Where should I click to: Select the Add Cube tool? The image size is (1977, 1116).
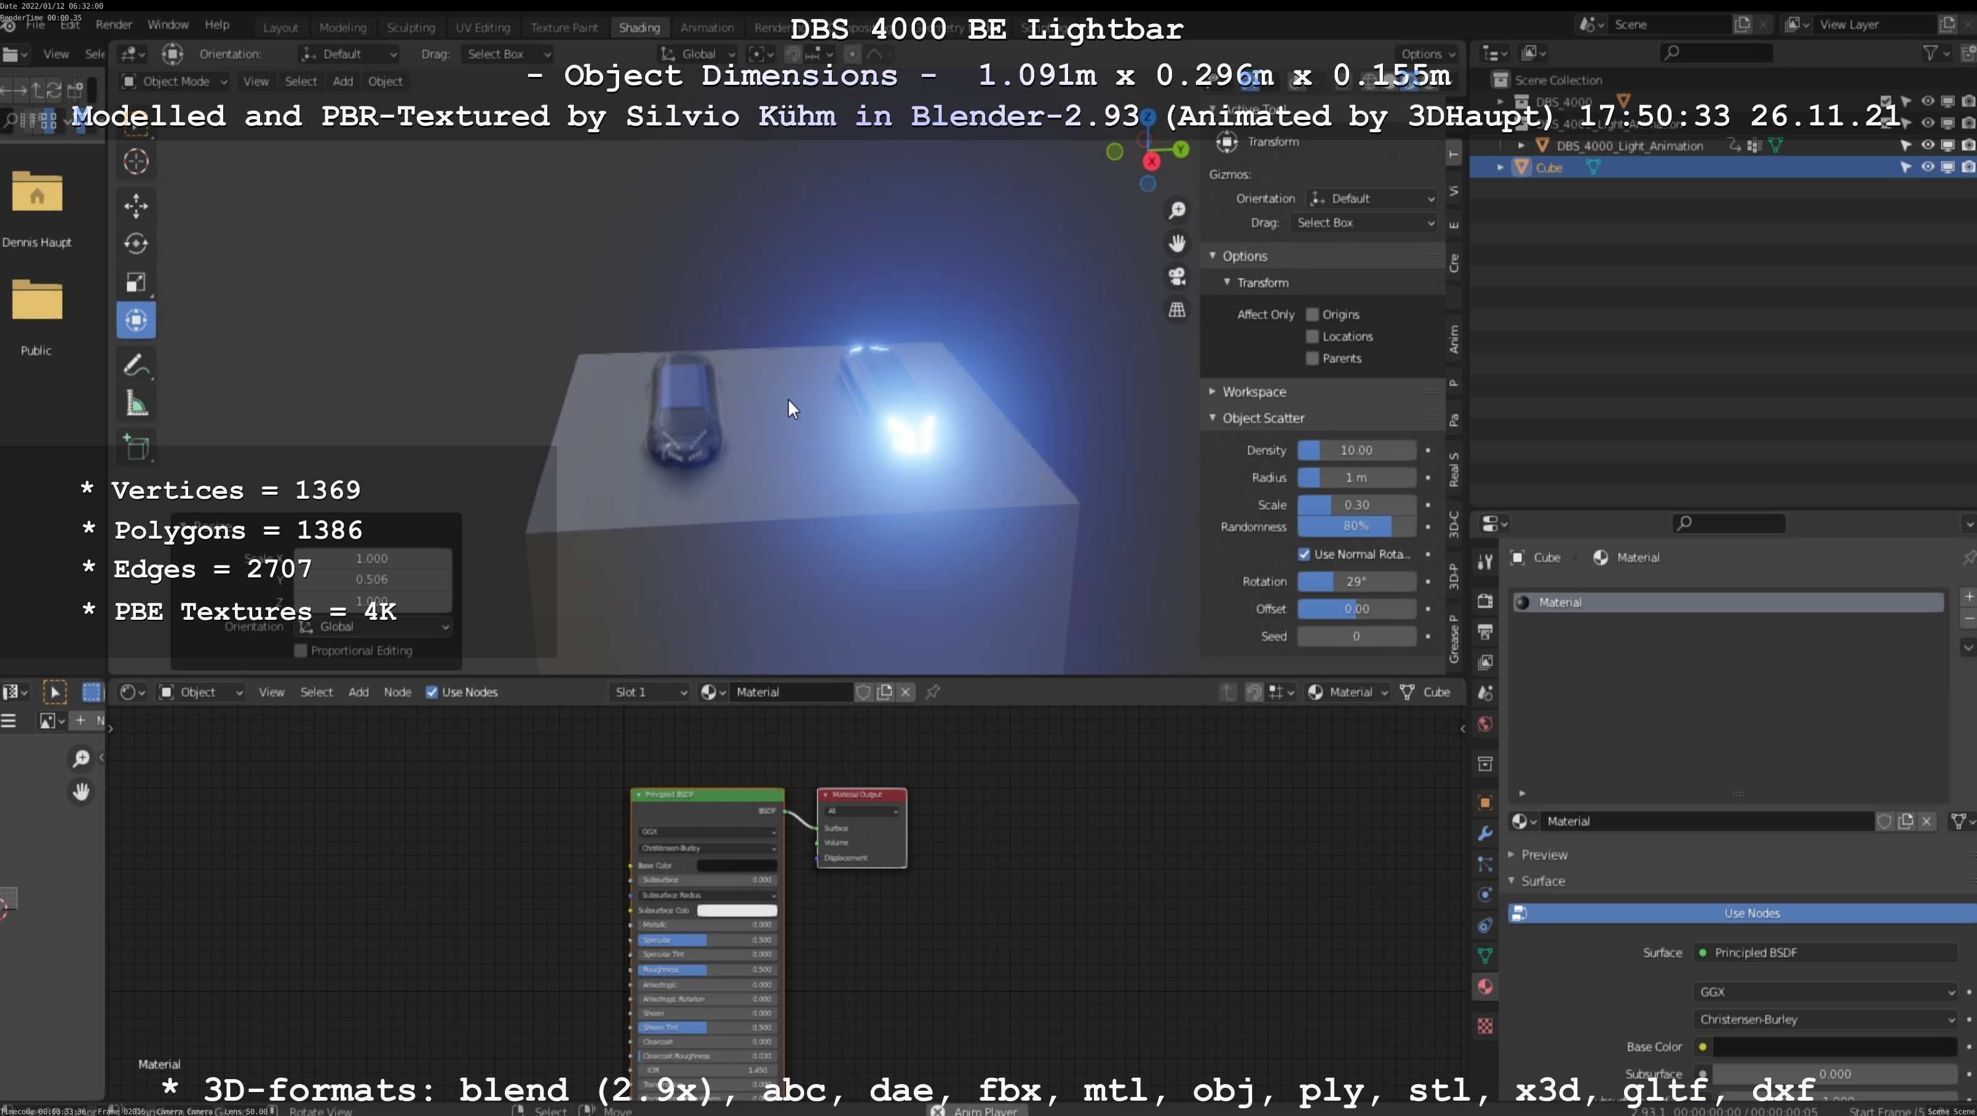136,448
